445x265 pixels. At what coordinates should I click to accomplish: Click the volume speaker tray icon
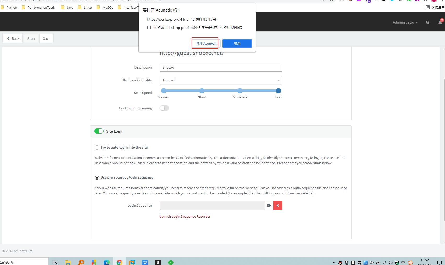pyautogui.click(x=390, y=262)
